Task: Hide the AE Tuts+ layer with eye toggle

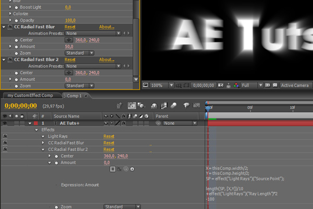Action: (x=5, y=123)
